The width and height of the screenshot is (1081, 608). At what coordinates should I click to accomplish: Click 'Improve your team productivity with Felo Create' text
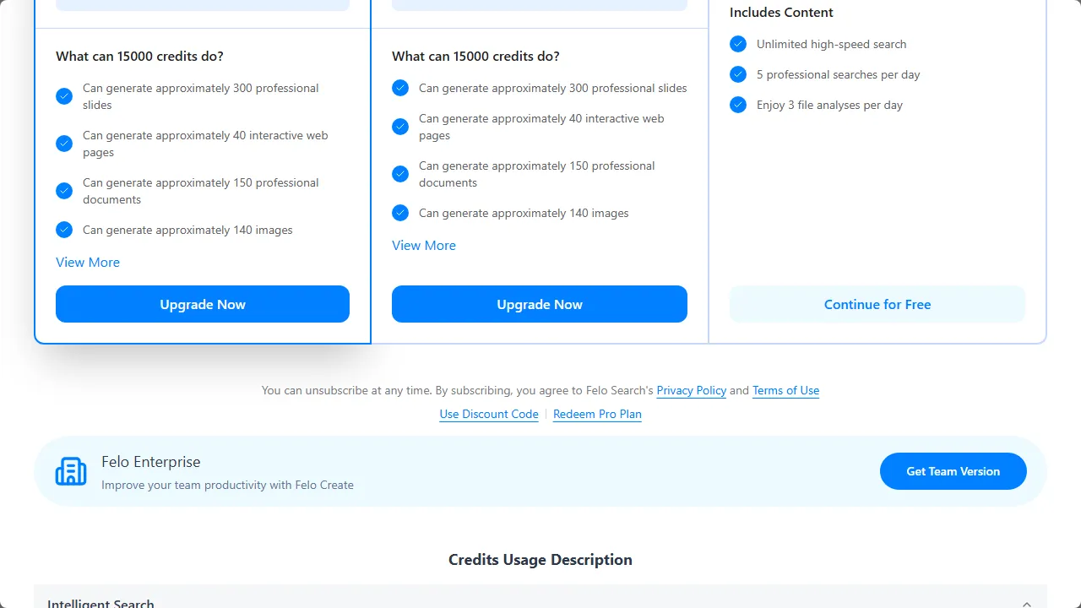(227, 485)
